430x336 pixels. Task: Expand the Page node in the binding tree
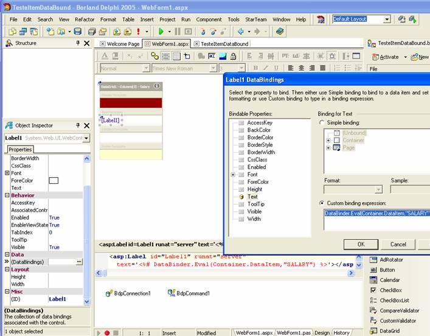[x=328, y=148]
